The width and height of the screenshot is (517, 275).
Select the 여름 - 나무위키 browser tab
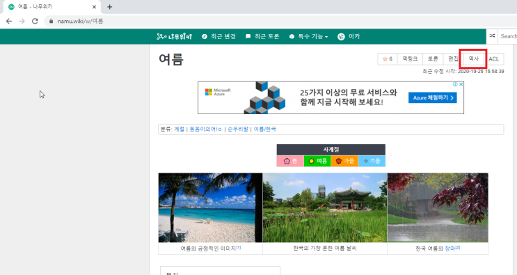click(53, 7)
